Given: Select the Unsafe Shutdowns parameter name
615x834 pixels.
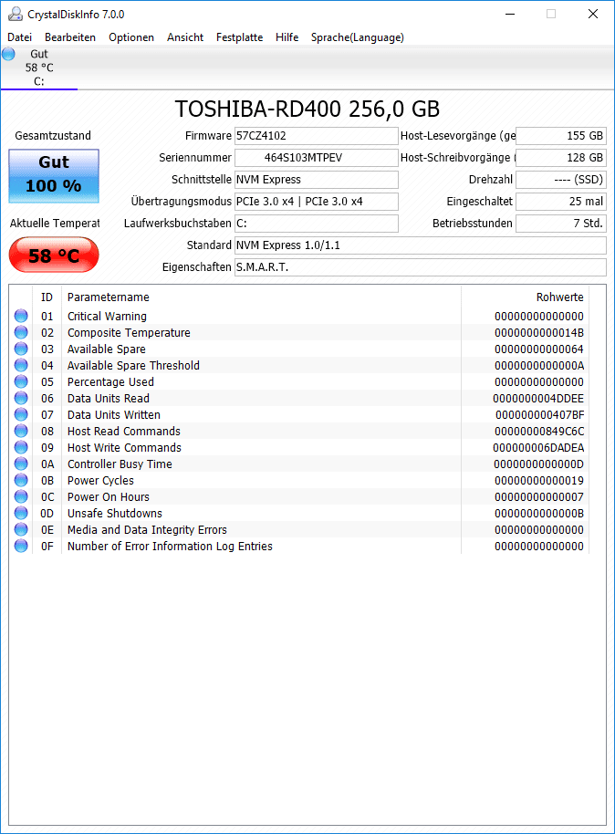Looking at the screenshot, I should pos(115,514).
